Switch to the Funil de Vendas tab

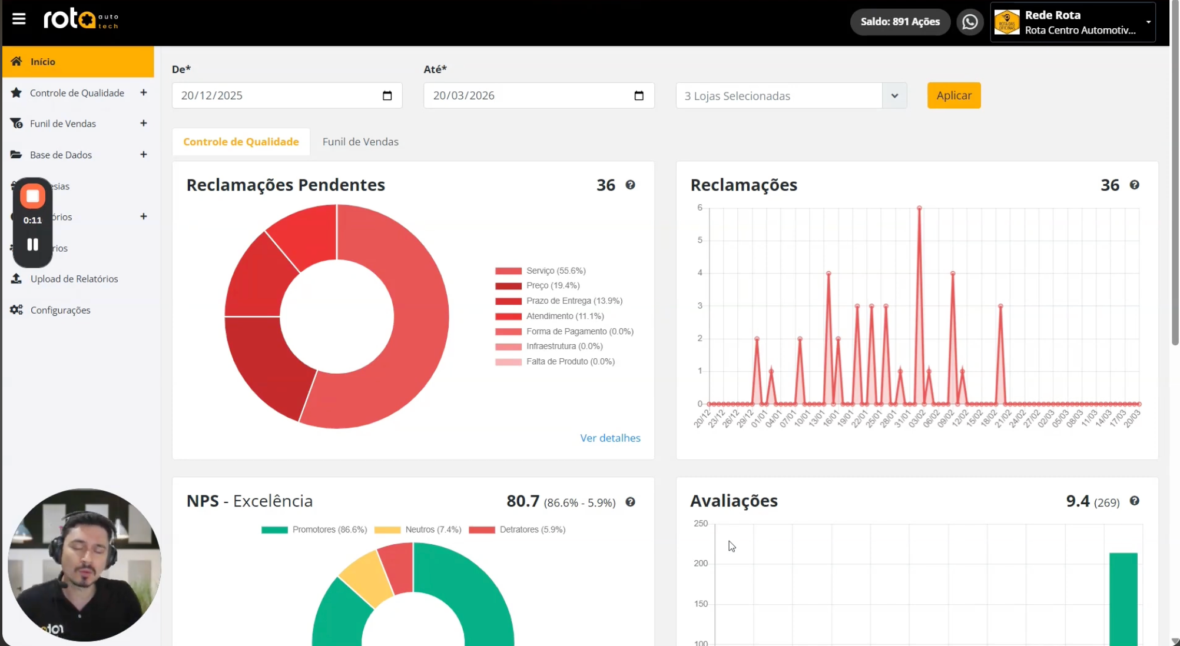360,142
